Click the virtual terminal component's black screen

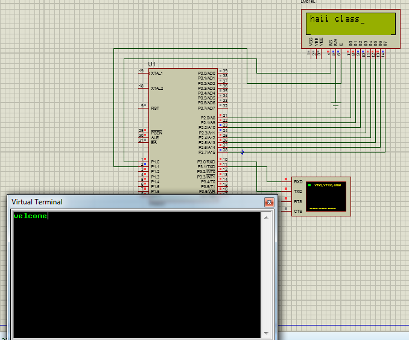(326, 197)
